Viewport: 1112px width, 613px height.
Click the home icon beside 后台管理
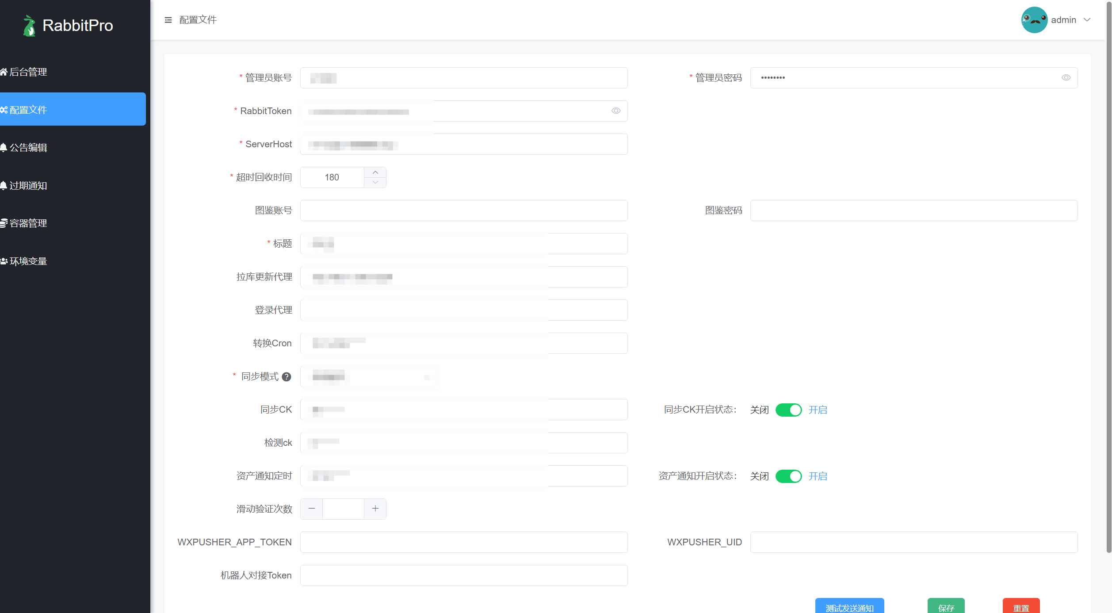(4, 72)
